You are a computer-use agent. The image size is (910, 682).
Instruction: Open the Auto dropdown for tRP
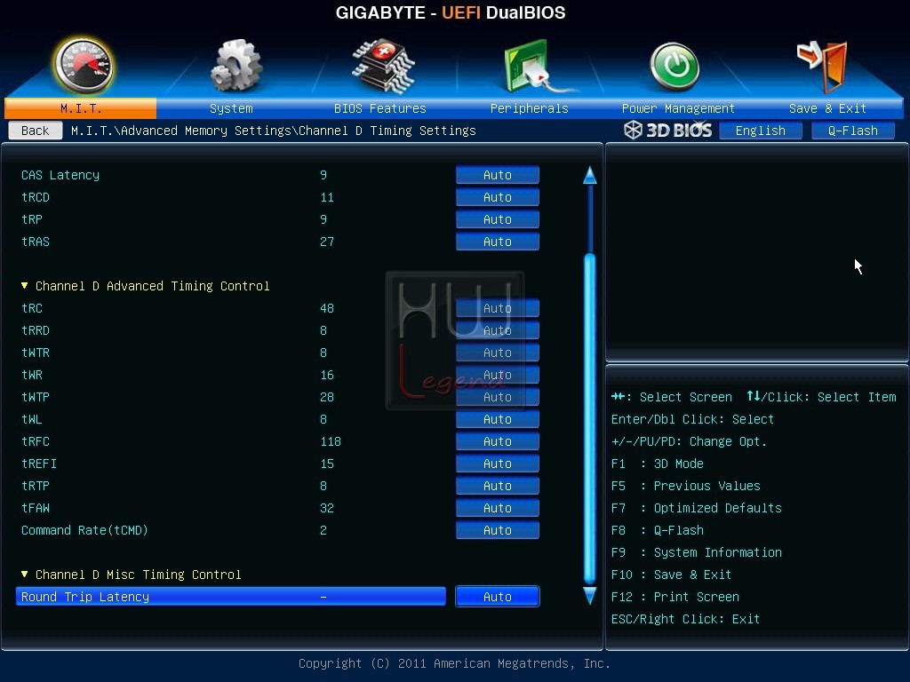coord(498,219)
